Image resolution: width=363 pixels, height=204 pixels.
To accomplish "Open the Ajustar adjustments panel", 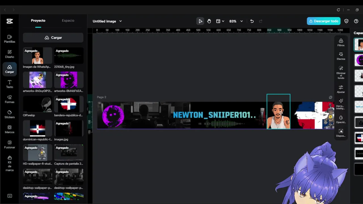I will click(x=341, y=89).
